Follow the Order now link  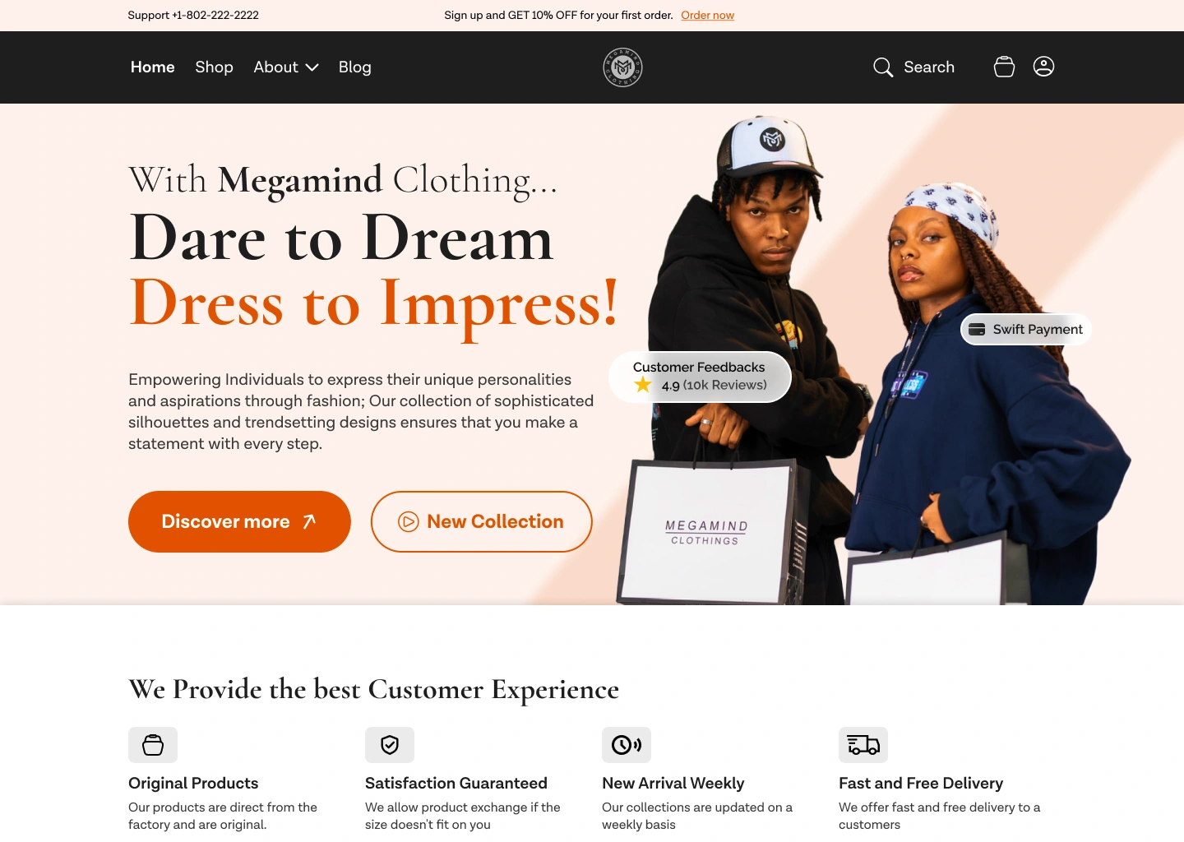coord(707,15)
